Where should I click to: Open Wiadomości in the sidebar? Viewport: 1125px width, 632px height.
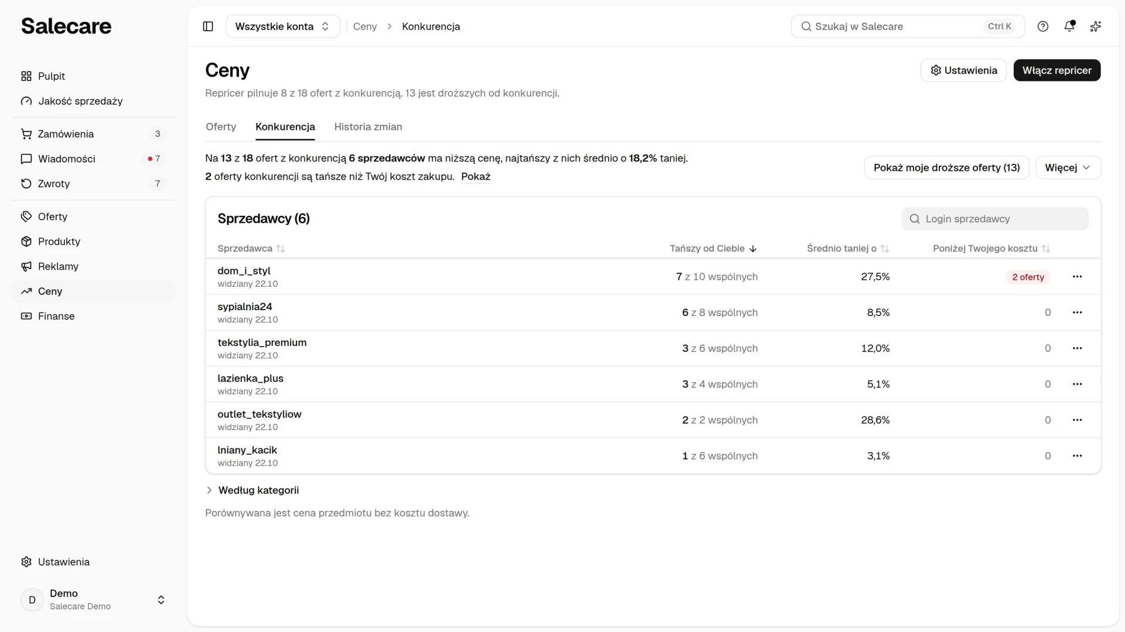click(x=94, y=159)
